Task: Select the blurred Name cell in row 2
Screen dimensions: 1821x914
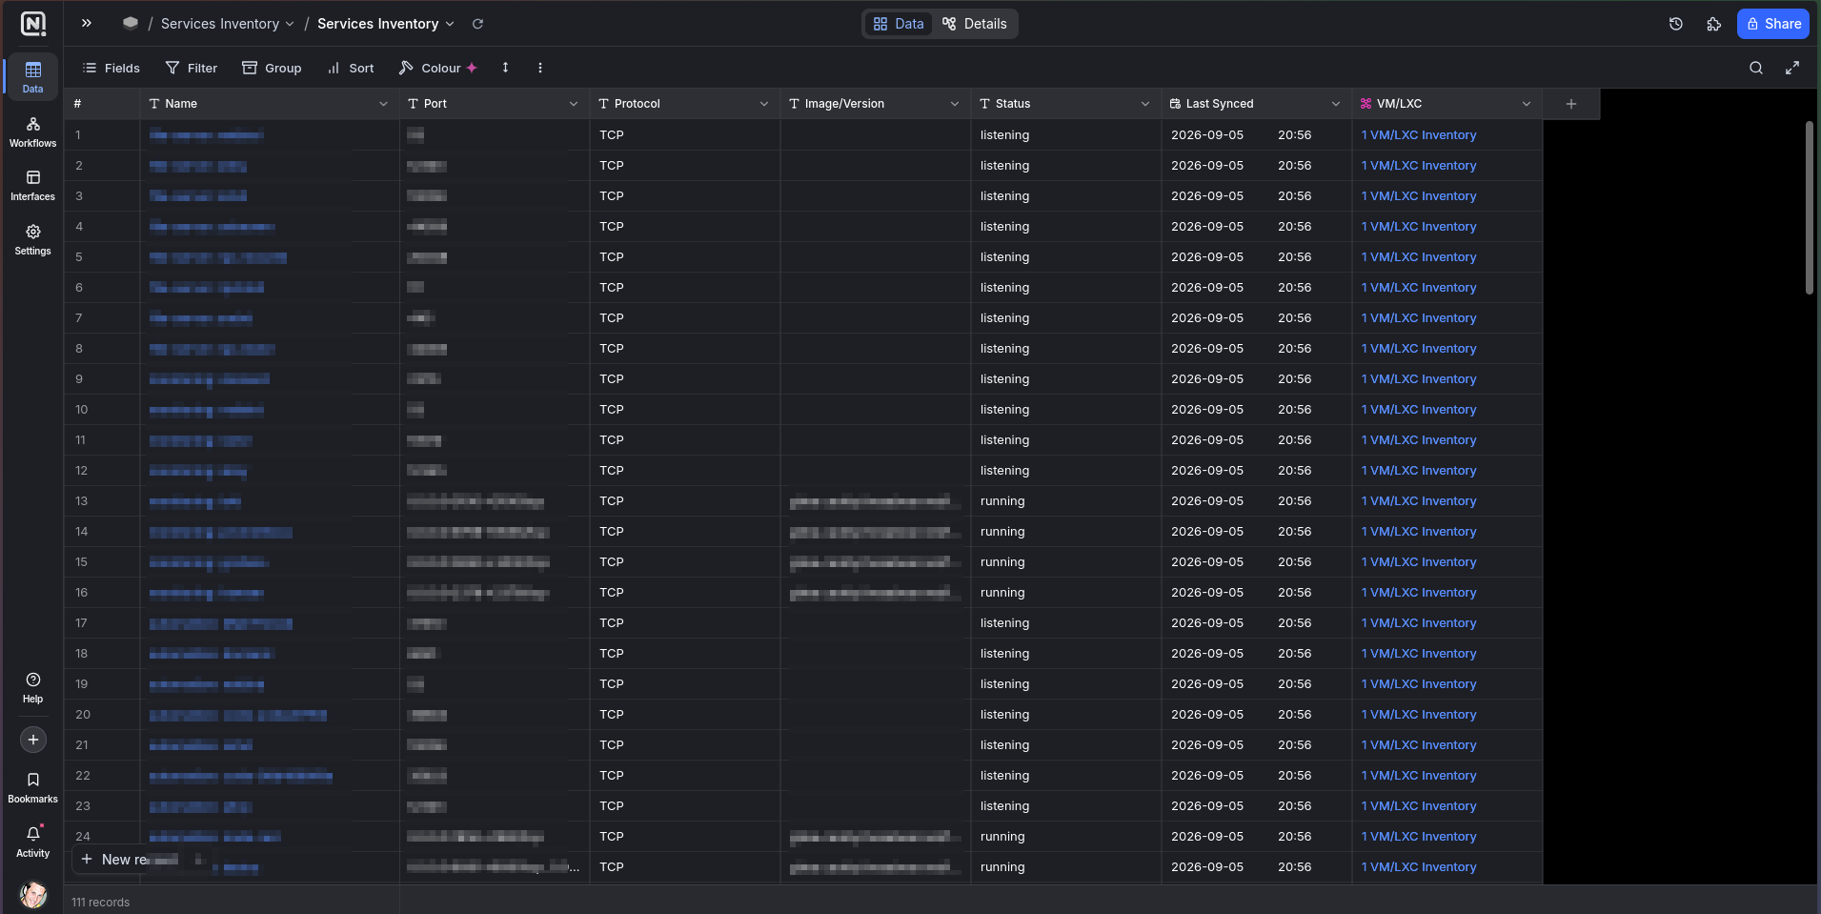Action: [x=270, y=166]
